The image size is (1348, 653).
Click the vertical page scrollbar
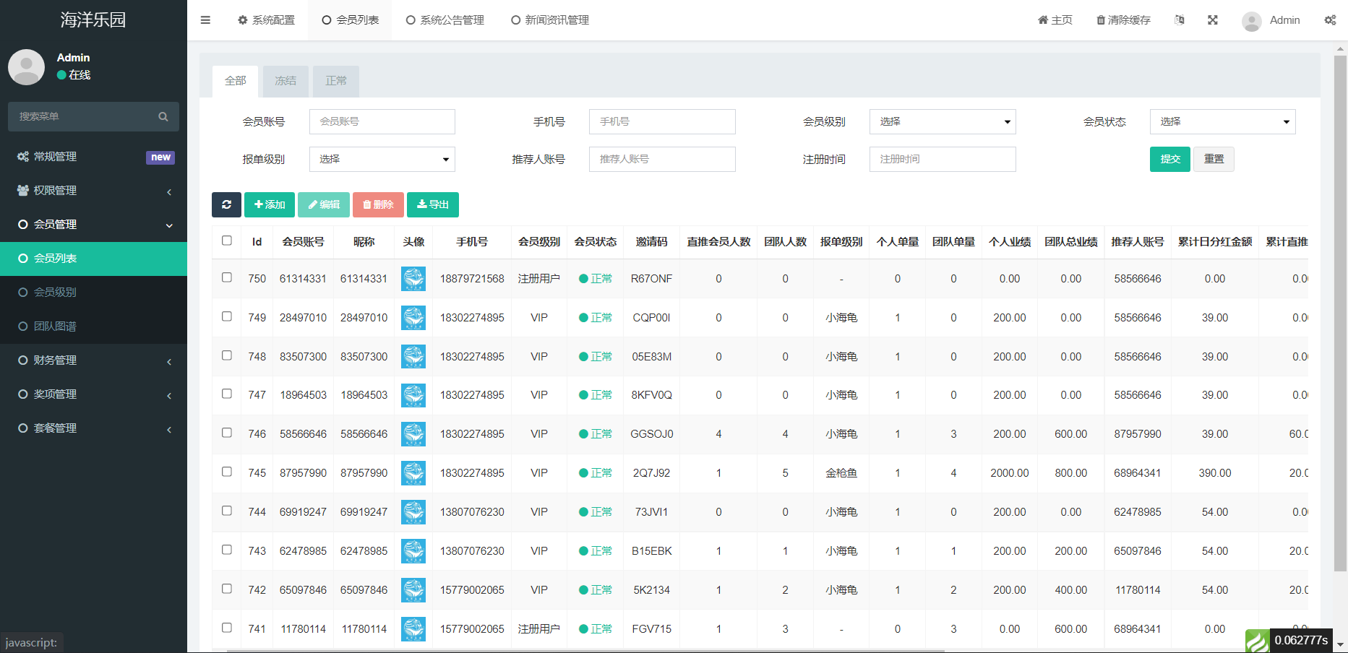click(x=1341, y=313)
